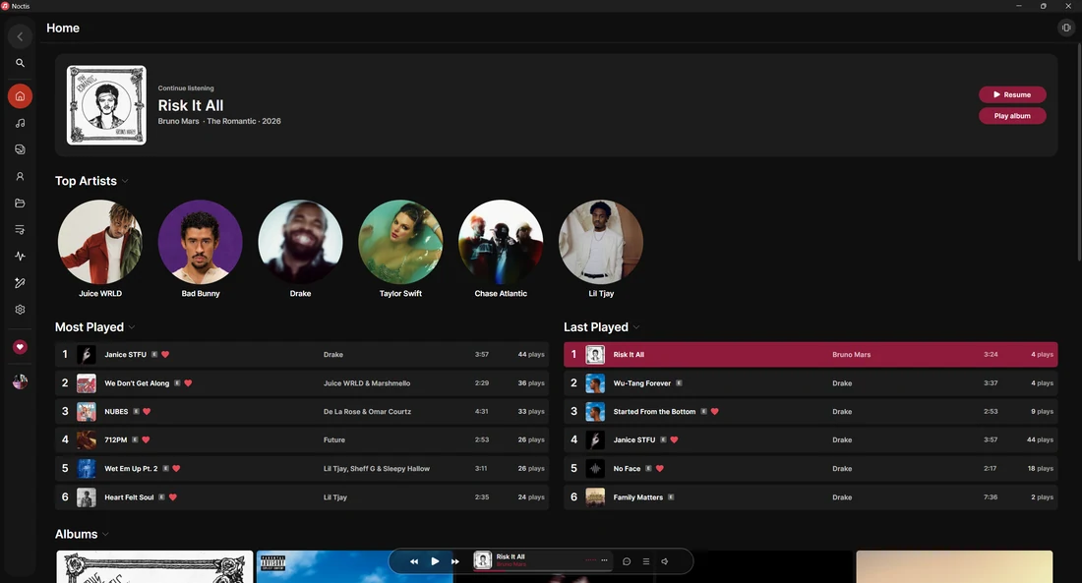Viewport: 1082px width, 583px height.
Task: Expand the Albums section dropdown chevron
Action: click(105, 535)
